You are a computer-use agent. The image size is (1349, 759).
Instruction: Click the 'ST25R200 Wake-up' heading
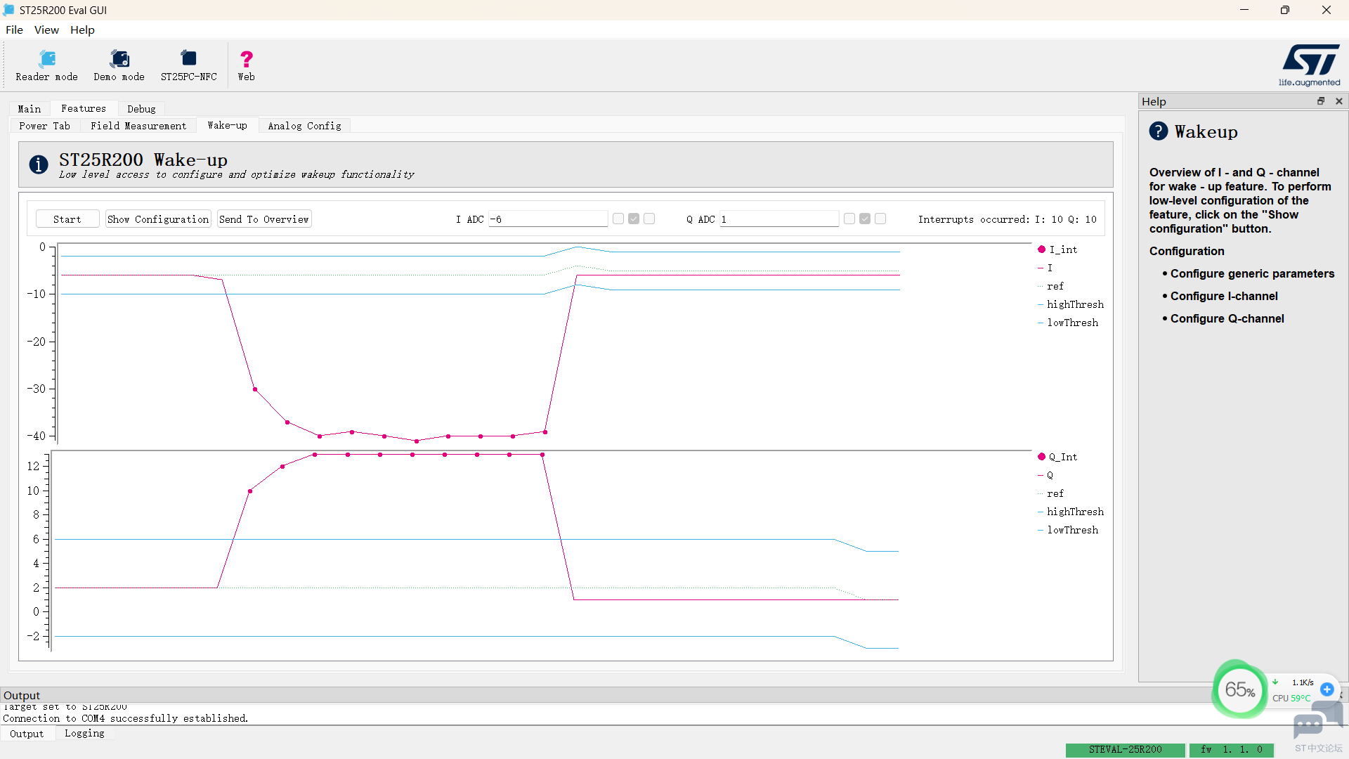tap(143, 160)
